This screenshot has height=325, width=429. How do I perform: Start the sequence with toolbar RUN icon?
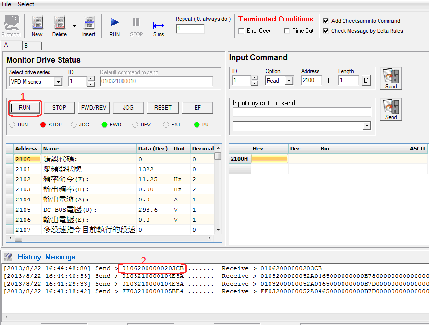(x=114, y=25)
